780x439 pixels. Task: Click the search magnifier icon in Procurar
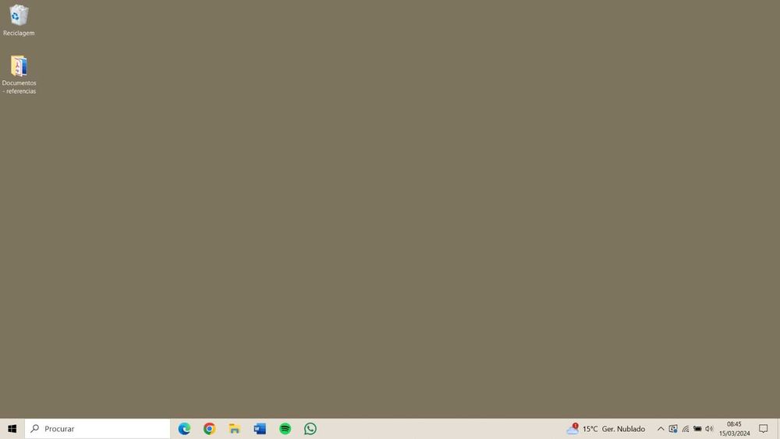[35, 428]
